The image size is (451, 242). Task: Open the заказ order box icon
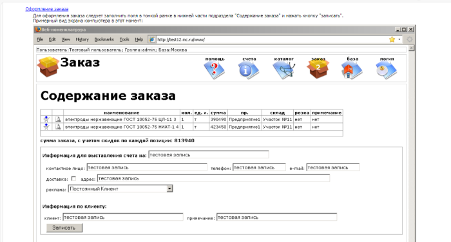point(318,69)
